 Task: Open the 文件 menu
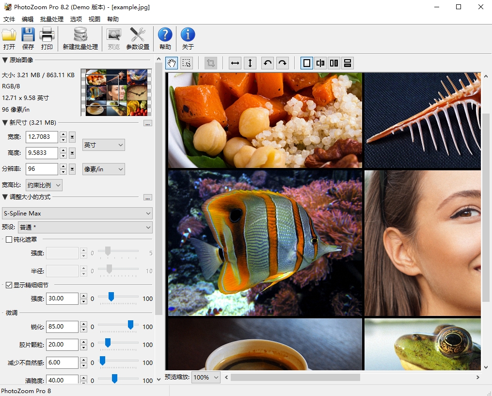(x=9, y=19)
